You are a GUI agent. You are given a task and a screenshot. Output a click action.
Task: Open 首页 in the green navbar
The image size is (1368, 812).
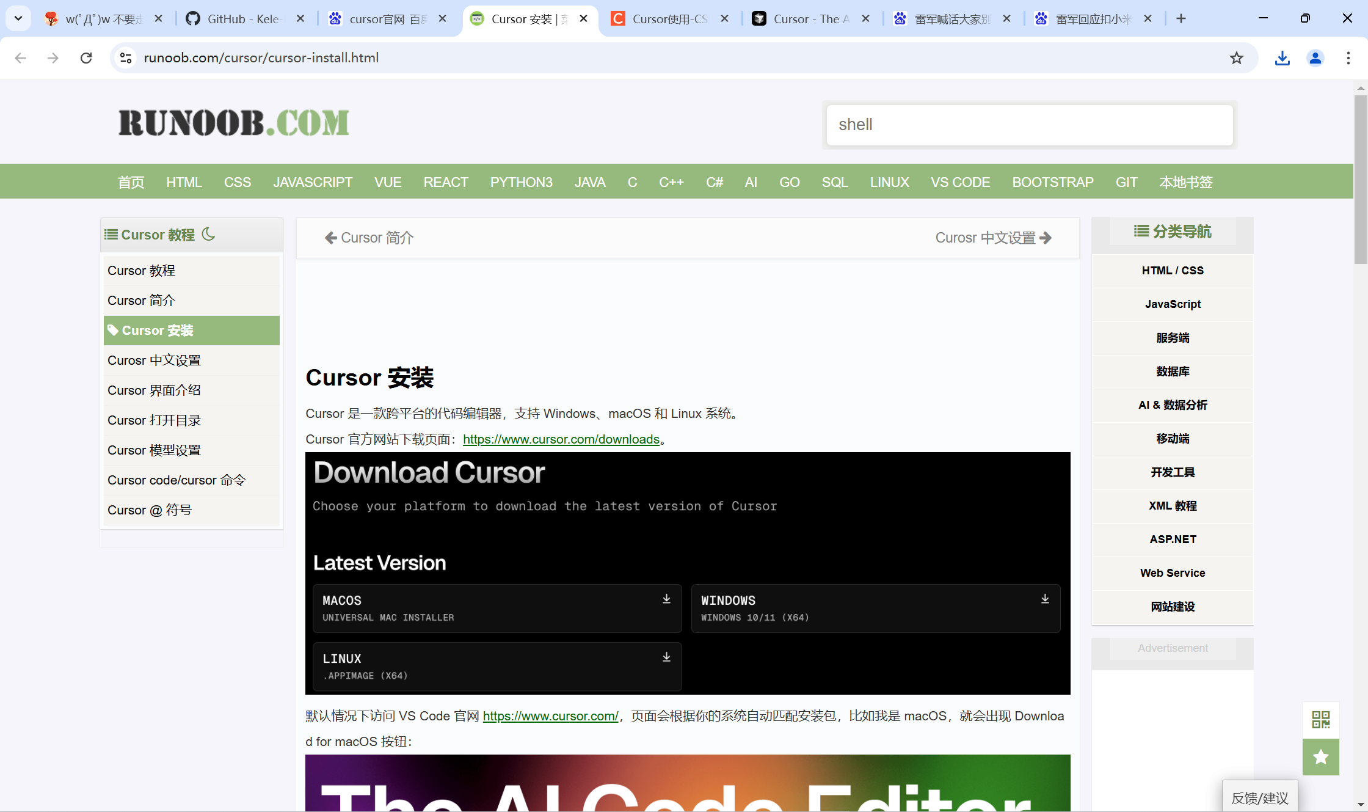(131, 182)
